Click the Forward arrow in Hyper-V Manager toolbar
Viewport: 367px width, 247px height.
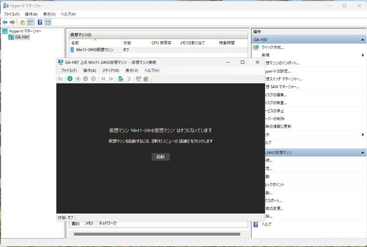coord(12,22)
